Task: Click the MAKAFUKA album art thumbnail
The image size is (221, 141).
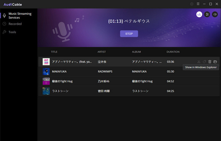Action: pos(46,71)
